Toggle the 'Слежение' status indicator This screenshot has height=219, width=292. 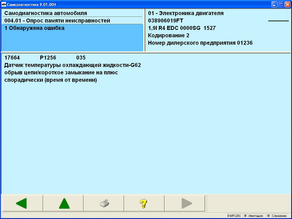tap(277, 216)
